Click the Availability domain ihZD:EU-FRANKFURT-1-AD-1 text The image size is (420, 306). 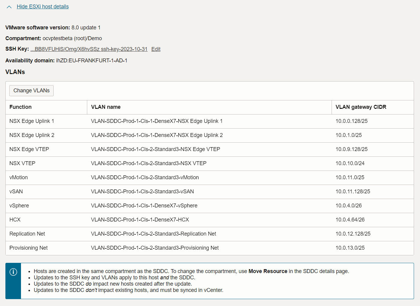(66, 61)
